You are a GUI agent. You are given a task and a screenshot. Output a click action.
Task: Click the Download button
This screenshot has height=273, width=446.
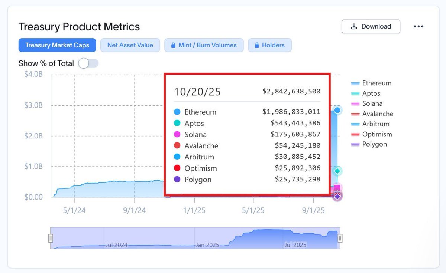[x=371, y=26]
